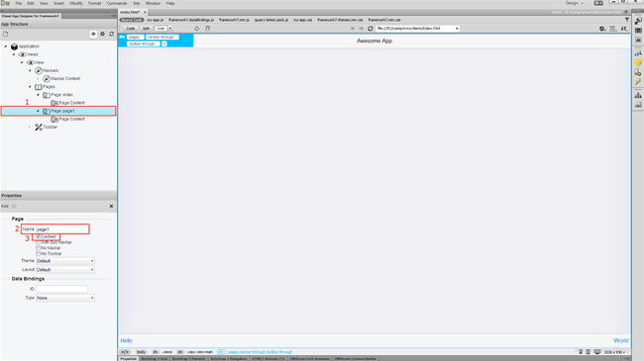Open the Theme dropdown
The height and width of the screenshot is (361, 644).
click(x=65, y=261)
